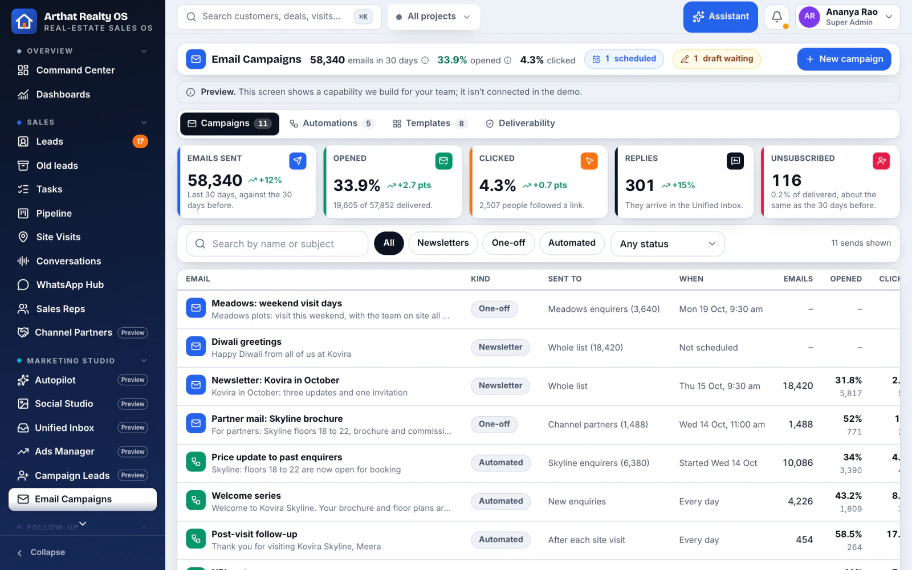Search by name or subject field

click(277, 244)
